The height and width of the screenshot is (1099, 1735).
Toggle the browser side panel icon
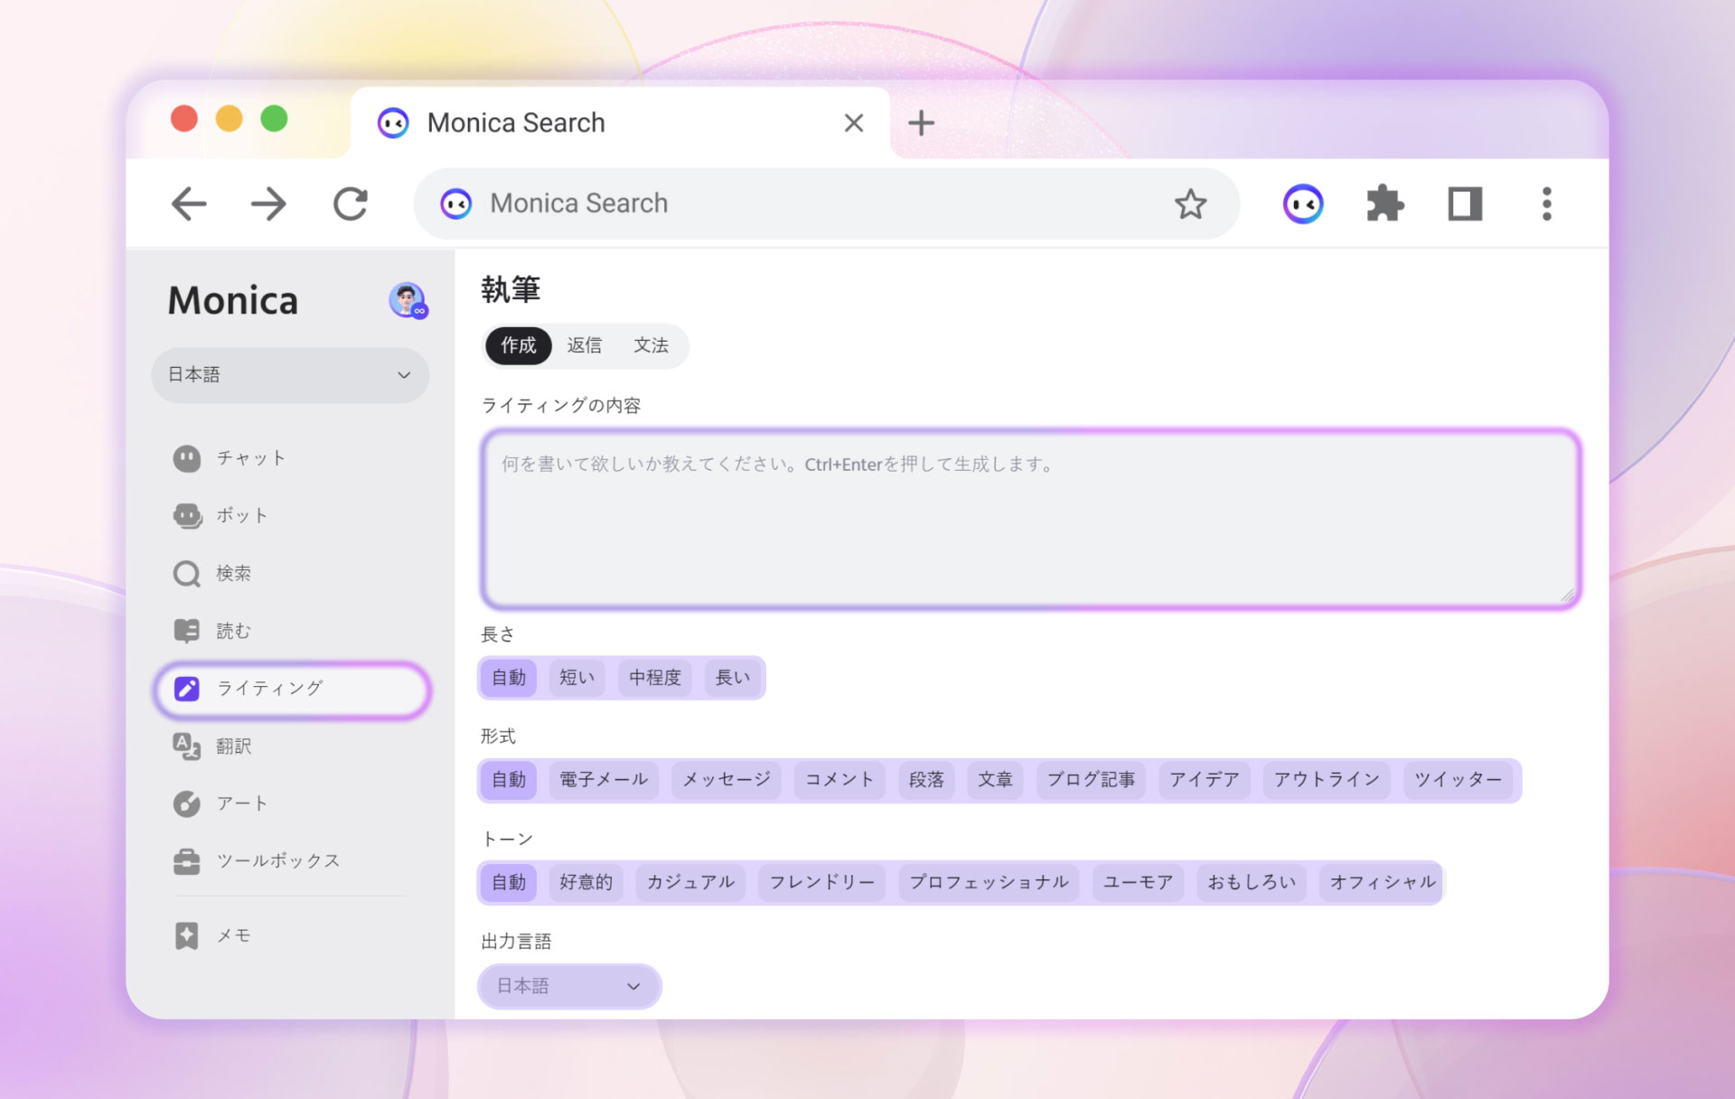(1465, 204)
